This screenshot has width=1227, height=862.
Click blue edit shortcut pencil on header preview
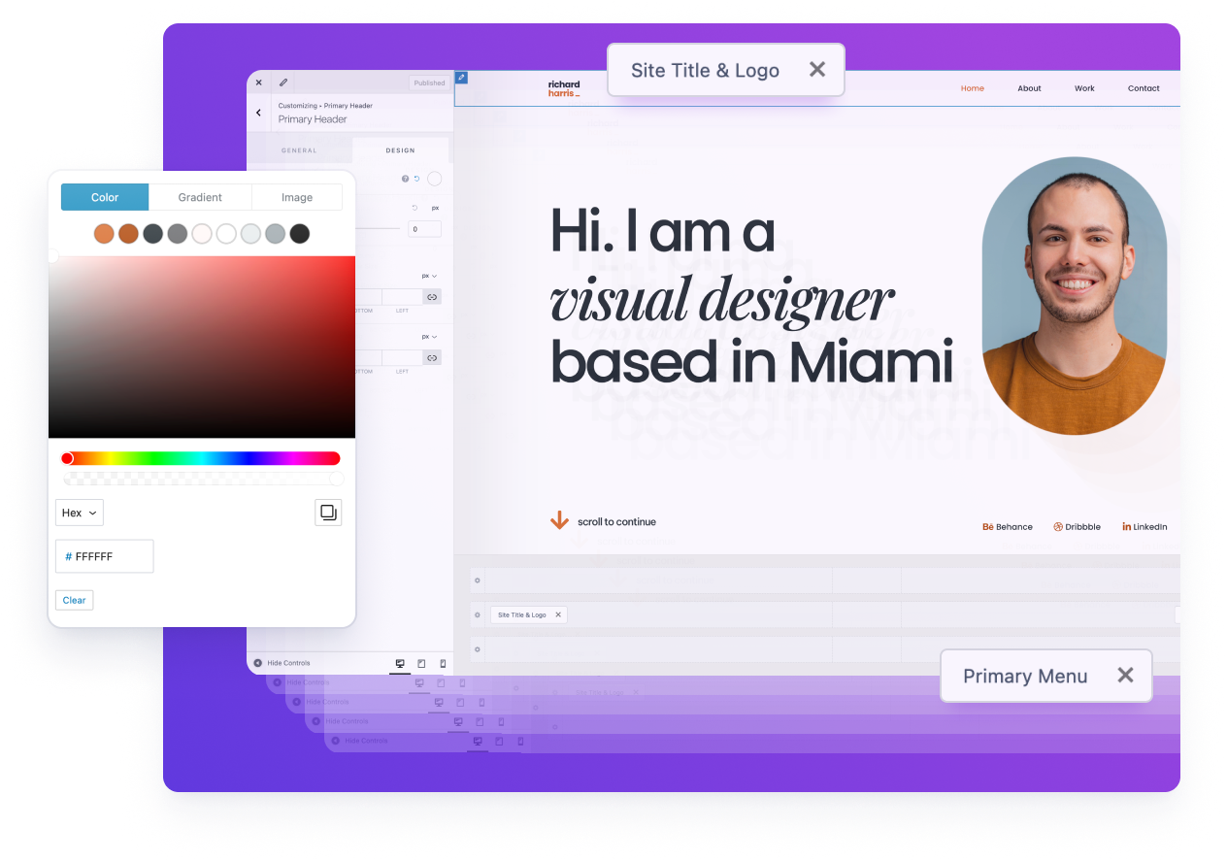point(461,78)
